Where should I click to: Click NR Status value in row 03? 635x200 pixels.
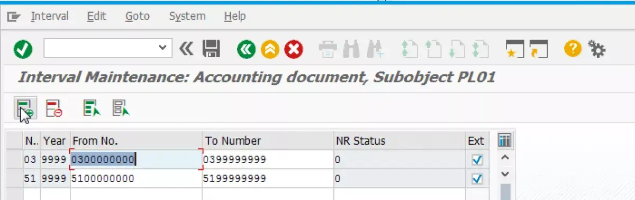coord(400,159)
